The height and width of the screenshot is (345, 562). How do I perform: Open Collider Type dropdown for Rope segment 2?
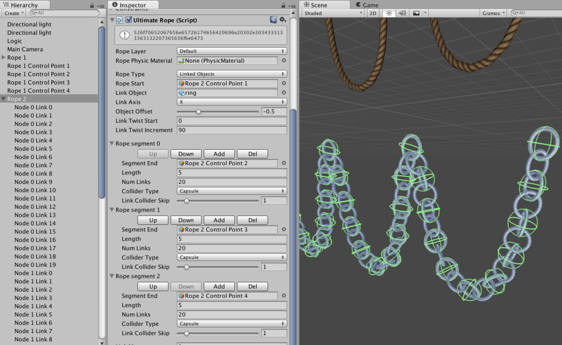click(232, 324)
